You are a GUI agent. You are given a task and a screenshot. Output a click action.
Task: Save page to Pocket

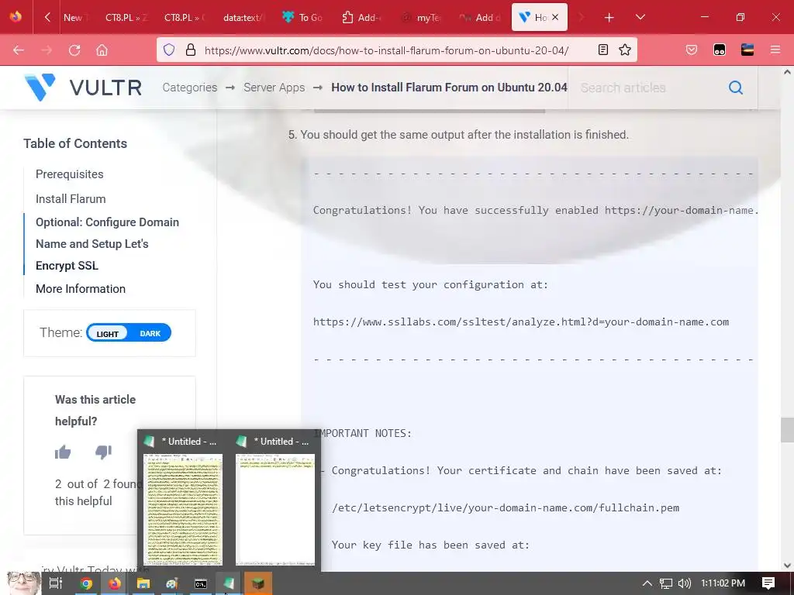point(691,50)
